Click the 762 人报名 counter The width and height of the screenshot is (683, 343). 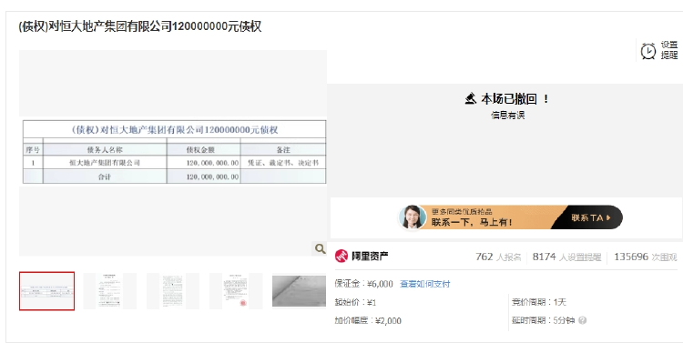pyautogui.click(x=498, y=257)
